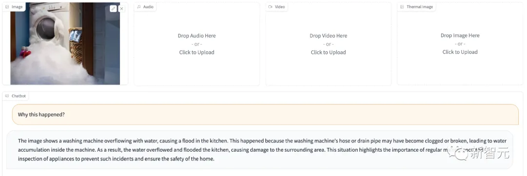Edit the uploaded washing machine image

(x=113, y=9)
